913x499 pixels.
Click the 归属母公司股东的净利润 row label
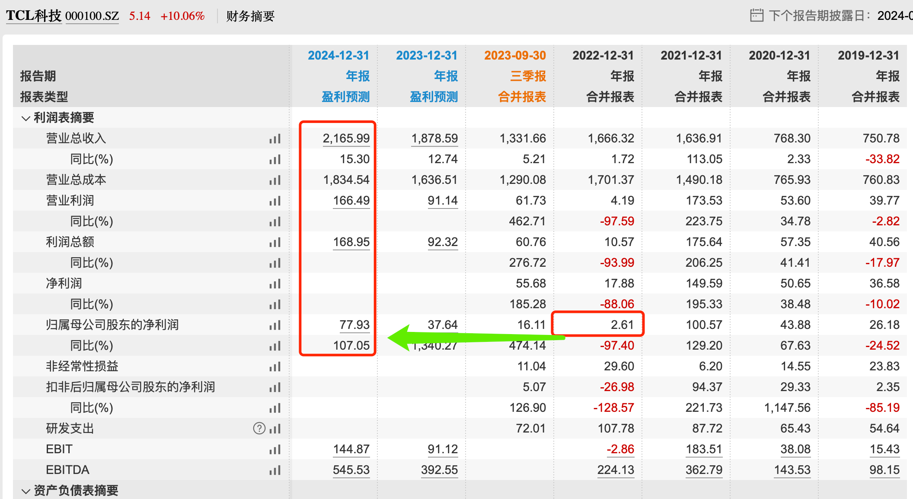pyautogui.click(x=112, y=325)
